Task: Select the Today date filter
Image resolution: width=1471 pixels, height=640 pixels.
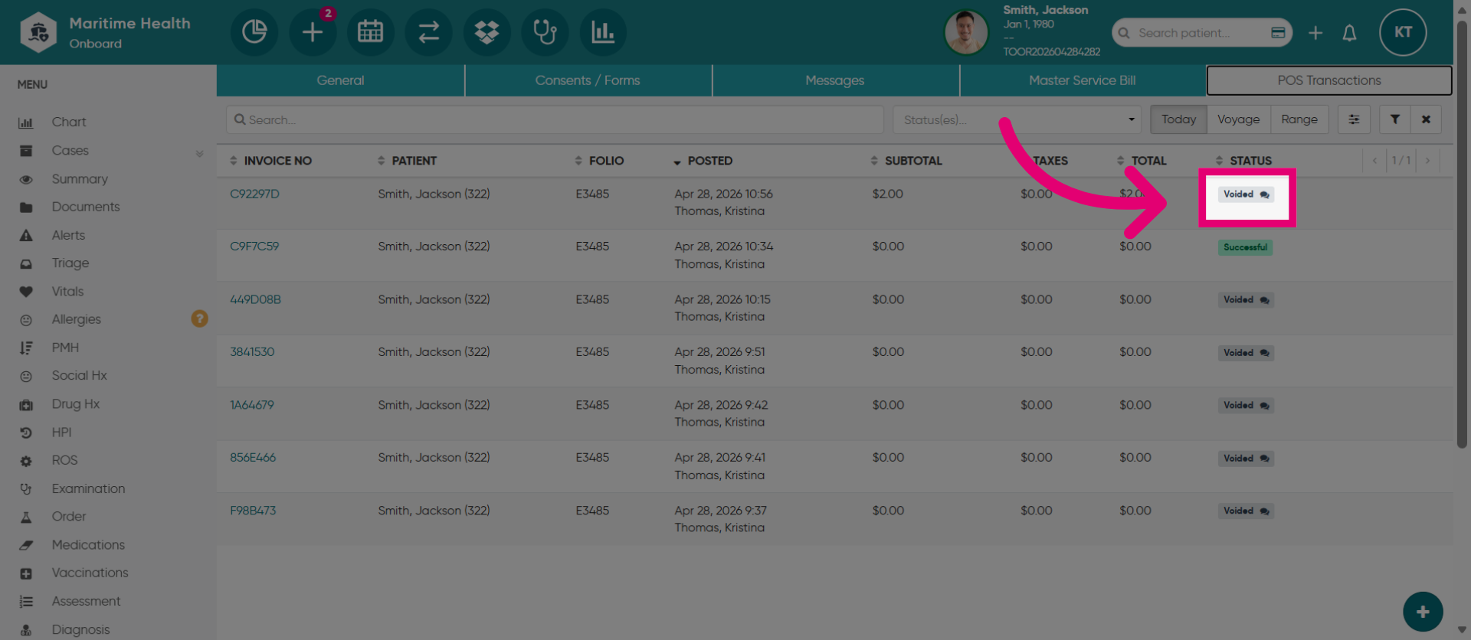Action: click(1178, 119)
